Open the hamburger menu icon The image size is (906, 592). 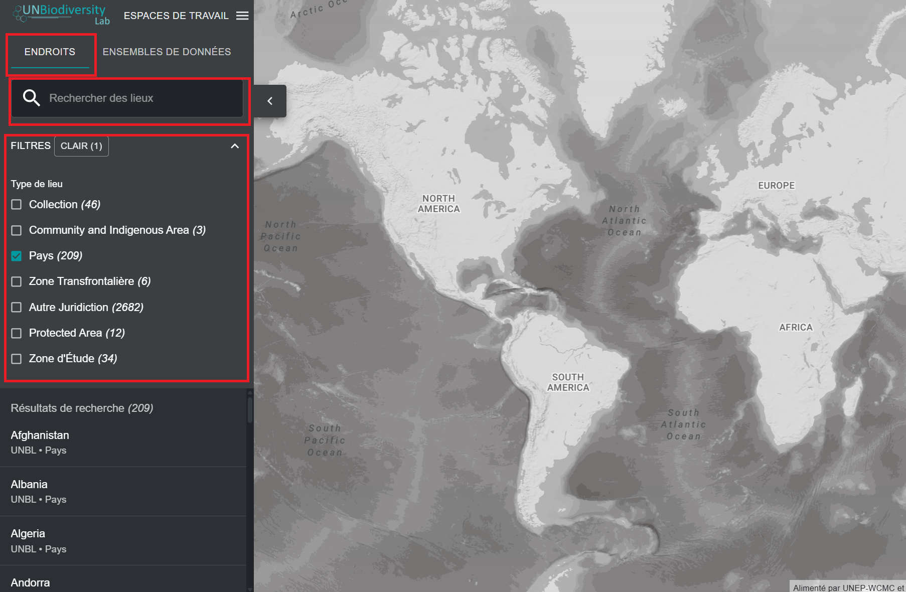click(x=242, y=16)
